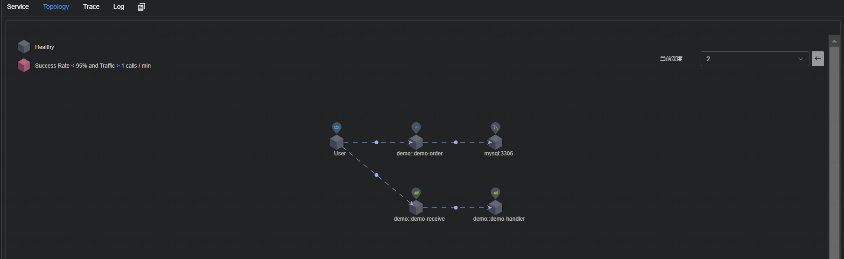Switch to the Service tab
The image size is (844, 259).
[x=18, y=7]
